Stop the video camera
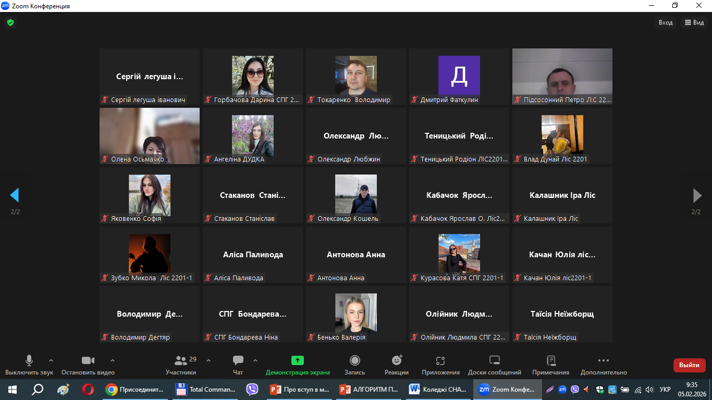This screenshot has width=712, height=400. coord(88,365)
